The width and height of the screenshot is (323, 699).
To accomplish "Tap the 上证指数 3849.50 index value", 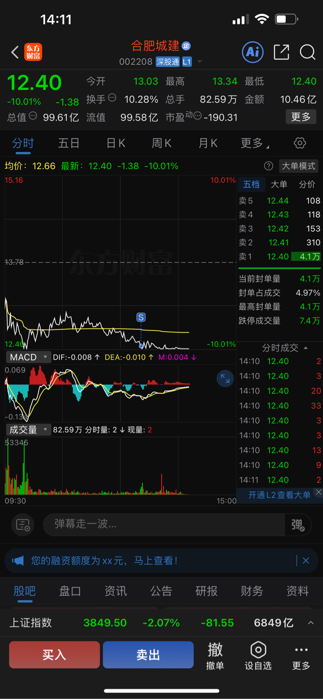I will [105, 623].
